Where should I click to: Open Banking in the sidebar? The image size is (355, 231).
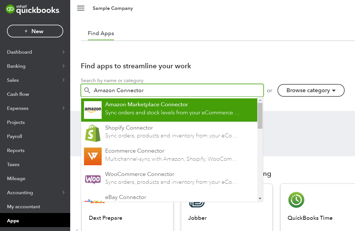coord(16,66)
